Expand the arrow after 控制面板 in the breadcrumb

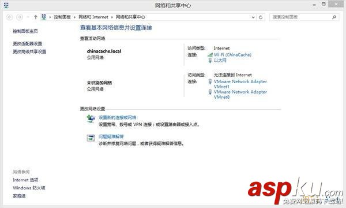click(75, 17)
